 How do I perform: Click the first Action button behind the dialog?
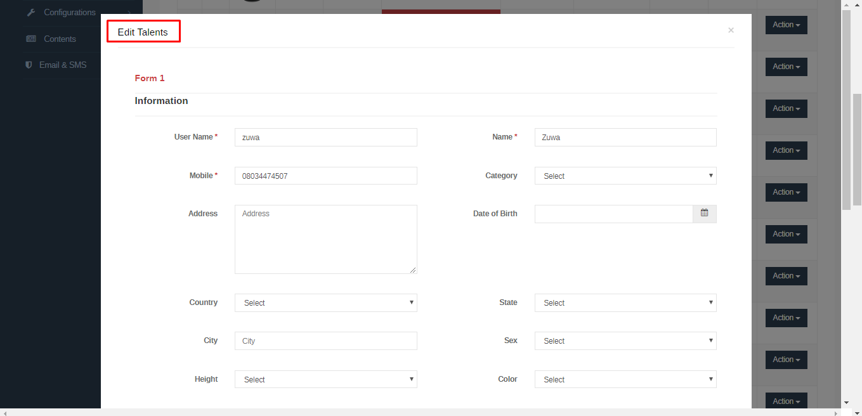pos(786,25)
